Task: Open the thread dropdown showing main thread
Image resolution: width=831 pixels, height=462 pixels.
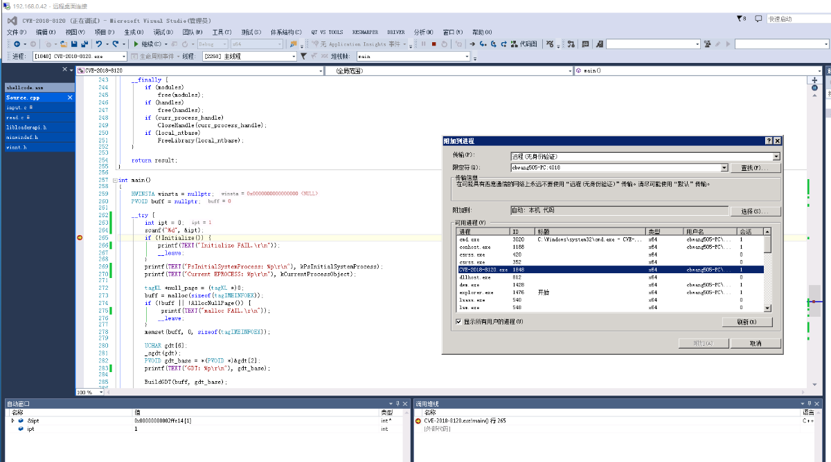Action: [x=294, y=56]
